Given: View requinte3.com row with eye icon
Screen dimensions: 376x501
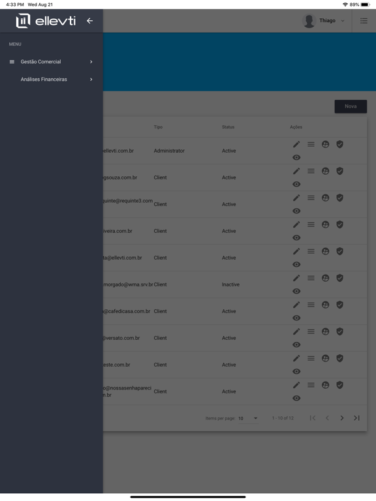Looking at the screenshot, I should click(296, 211).
